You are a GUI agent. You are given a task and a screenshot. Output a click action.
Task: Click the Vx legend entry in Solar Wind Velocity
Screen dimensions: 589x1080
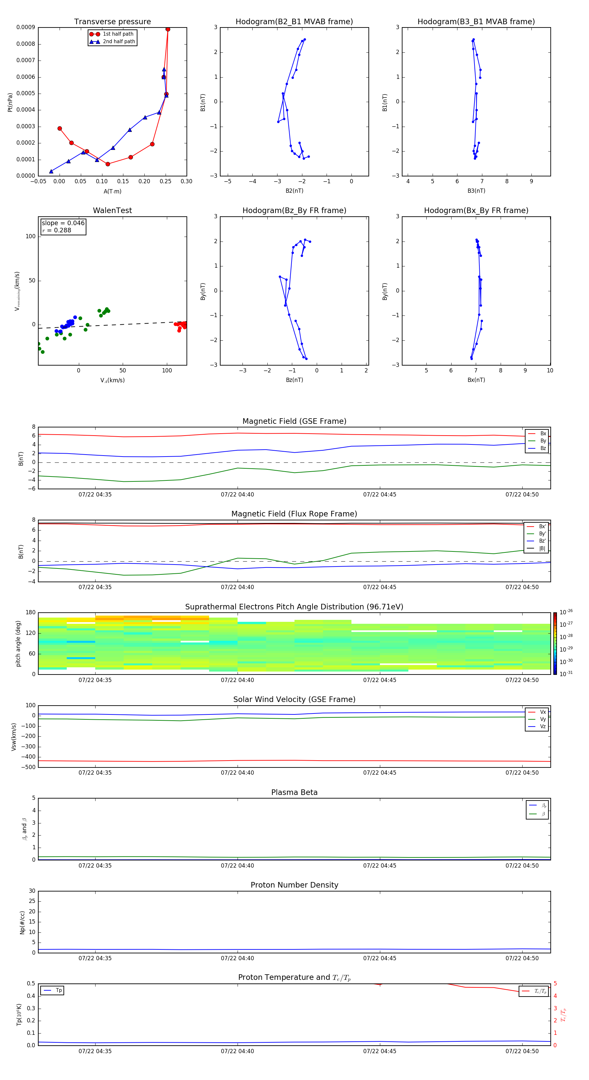tap(537, 712)
